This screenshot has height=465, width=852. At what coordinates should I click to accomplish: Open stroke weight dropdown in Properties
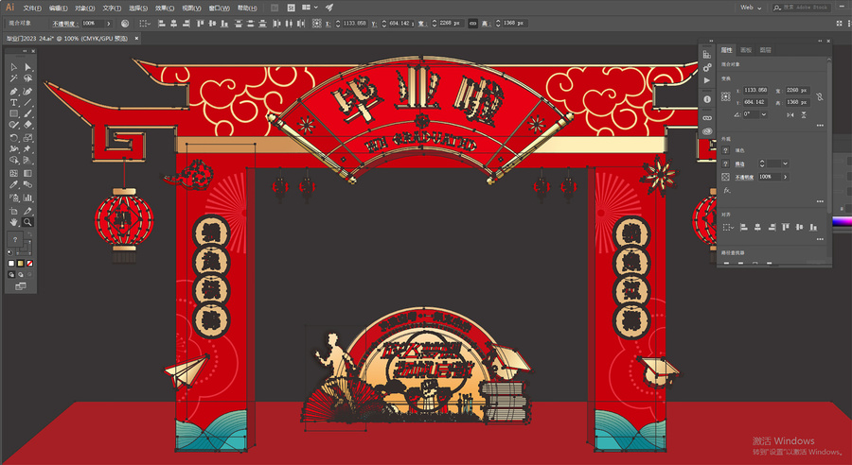pos(785,164)
